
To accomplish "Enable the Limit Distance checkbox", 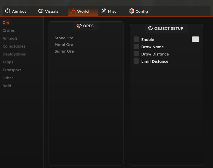I will coord(136,61).
